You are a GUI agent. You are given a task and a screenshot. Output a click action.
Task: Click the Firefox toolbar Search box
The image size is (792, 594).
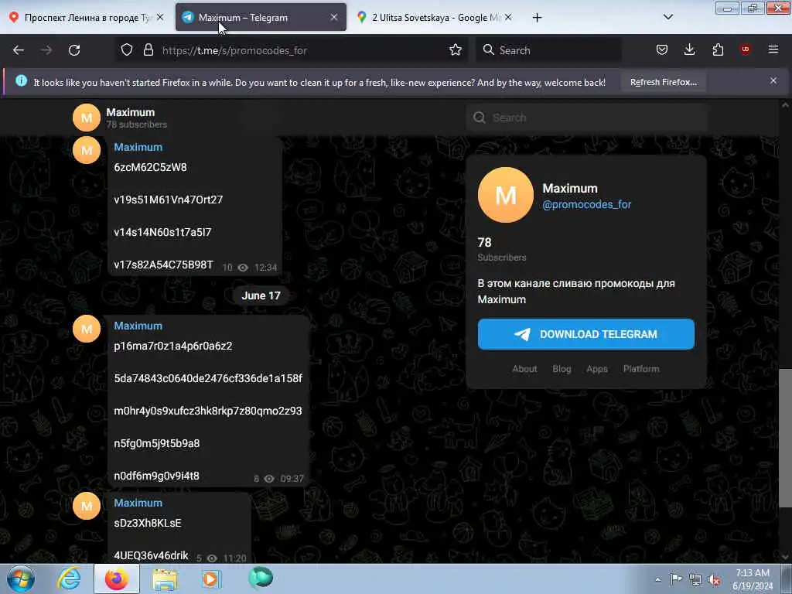tap(548, 50)
